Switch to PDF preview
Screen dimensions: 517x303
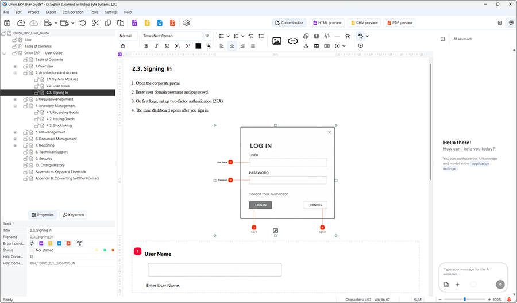tap(399, 23)
